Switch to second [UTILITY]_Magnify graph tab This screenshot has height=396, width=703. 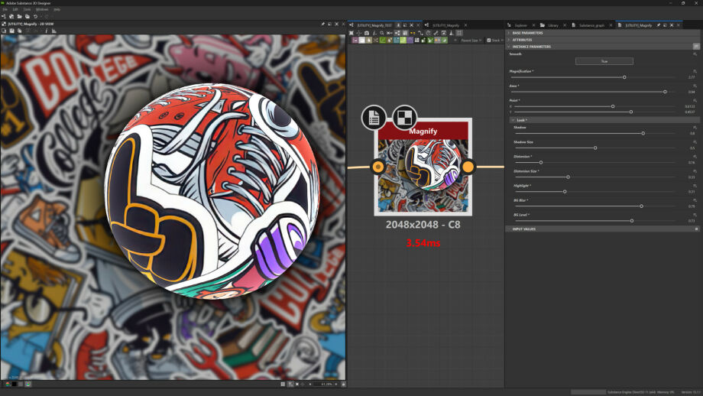(445, 25)
